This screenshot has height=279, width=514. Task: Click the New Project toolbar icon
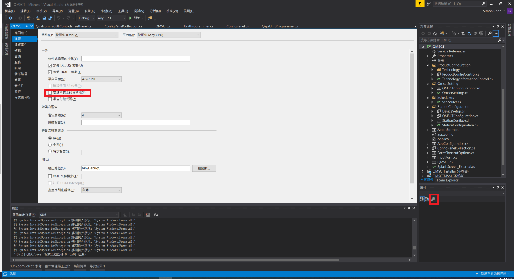(x=29, y=18)
